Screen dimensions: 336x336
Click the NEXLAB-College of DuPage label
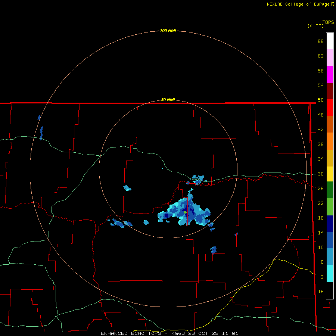tap(298, 4)
